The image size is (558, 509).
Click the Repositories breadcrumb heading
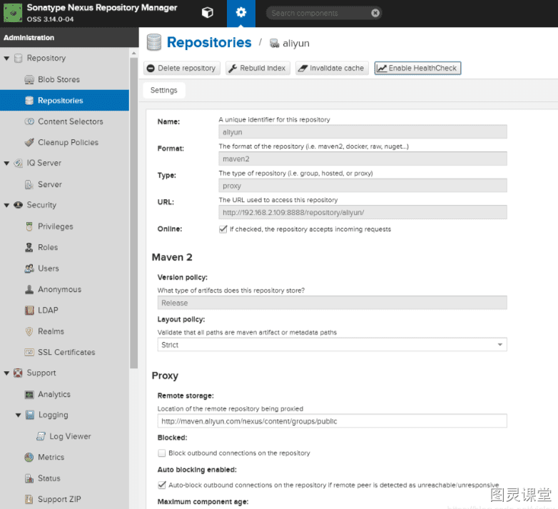click(209, 42)
